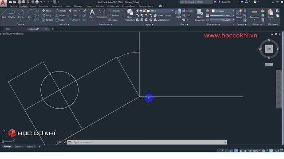Open Layer Properties manager
Viewport: 284px width, 159px height.
[130, 15]
